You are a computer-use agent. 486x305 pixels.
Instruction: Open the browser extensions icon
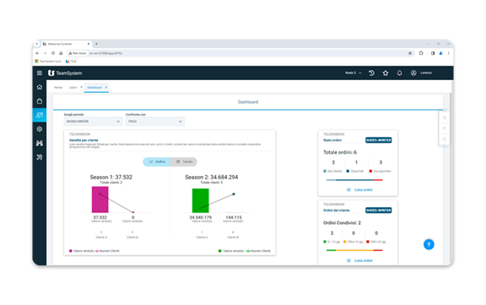coord(421,53)
